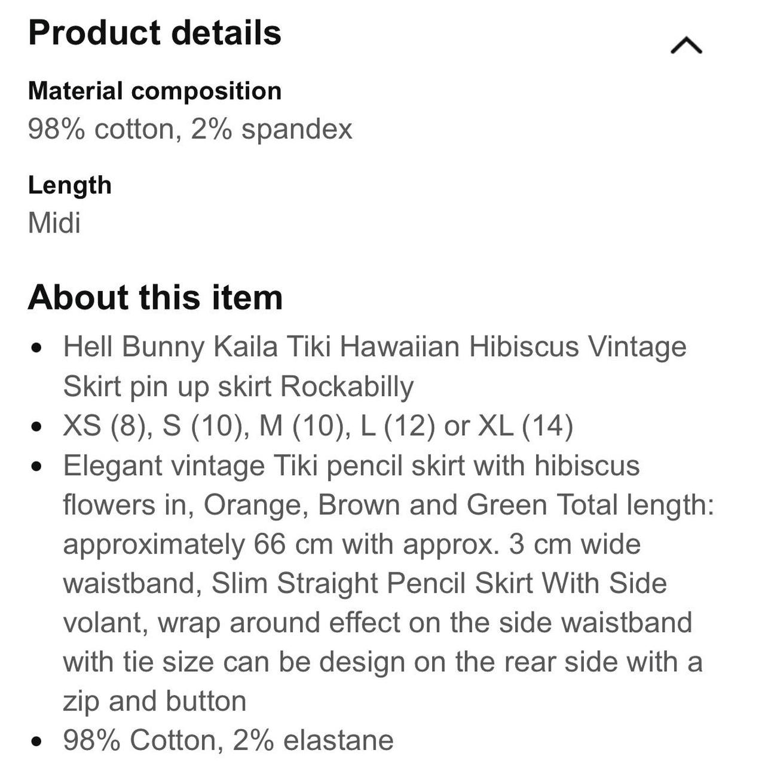Click the Midi length value
765x765 pixels.
coord(54,223)
